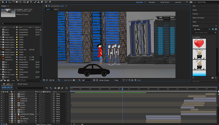This screenshot has width=219, height=125.
Task: Hide layer 12 us araba.ai eye
Action: point(2,119)
